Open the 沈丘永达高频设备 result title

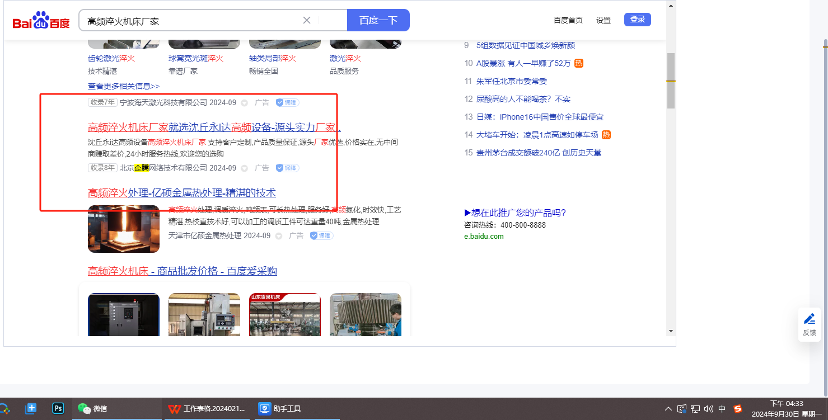214,127
